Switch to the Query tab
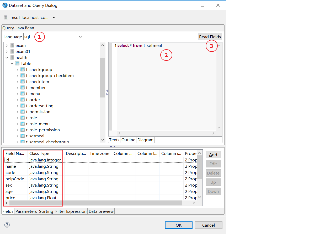 click(8, 28)
